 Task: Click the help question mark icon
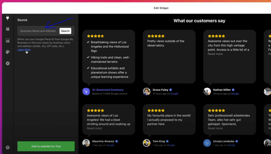pyautogui.click(x=8, y=147)
